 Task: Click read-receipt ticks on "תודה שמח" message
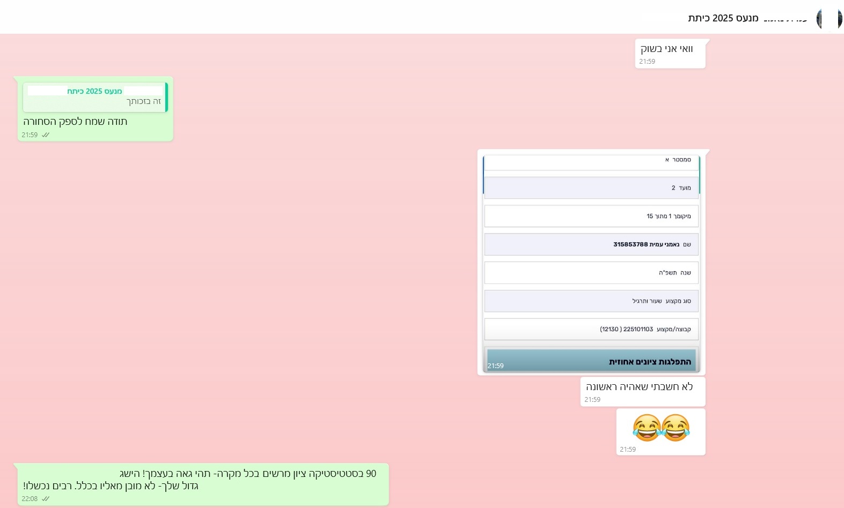(x=46, y=135)
